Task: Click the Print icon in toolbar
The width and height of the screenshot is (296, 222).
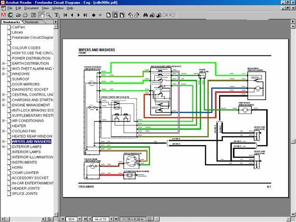Action: (25, 15)
